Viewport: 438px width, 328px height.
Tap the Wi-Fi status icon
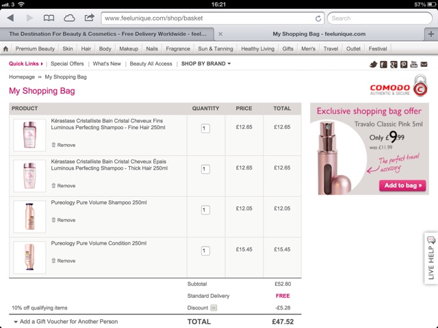21,4
